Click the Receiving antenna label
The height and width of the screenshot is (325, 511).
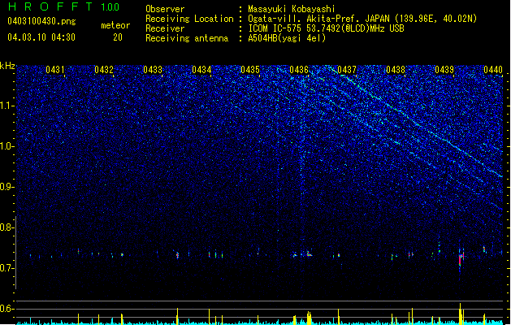tap(187, 38)
